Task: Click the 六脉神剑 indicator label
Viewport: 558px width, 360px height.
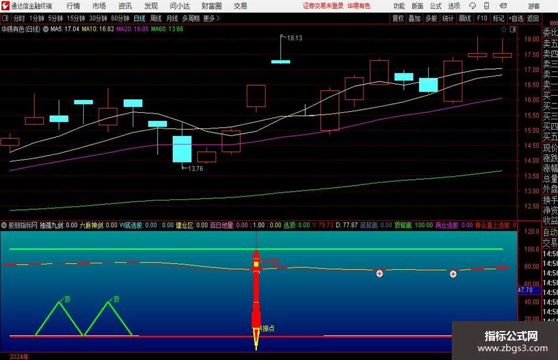Action: (x=92, y=225)
